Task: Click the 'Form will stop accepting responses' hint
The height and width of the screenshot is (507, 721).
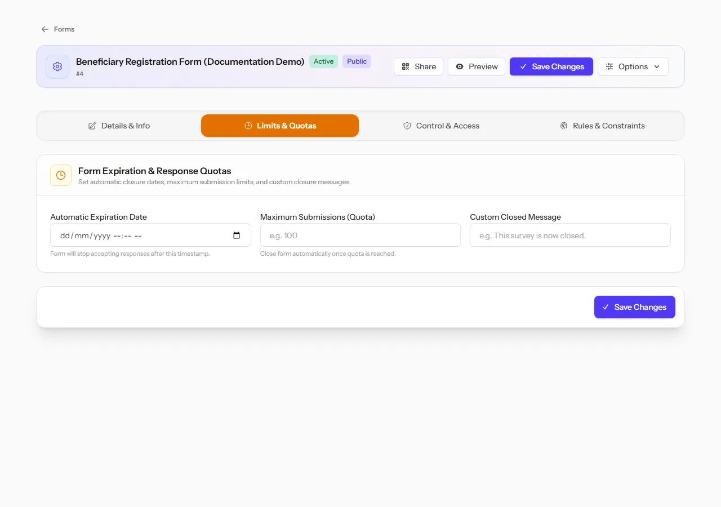Action: (130, 253)
